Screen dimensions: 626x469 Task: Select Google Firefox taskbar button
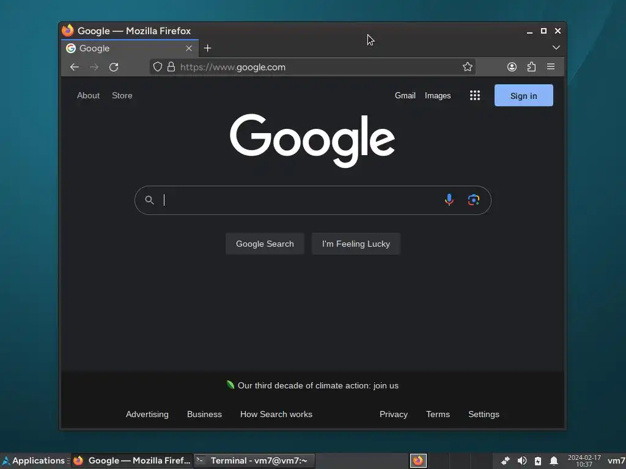click(x=132, y=460)
